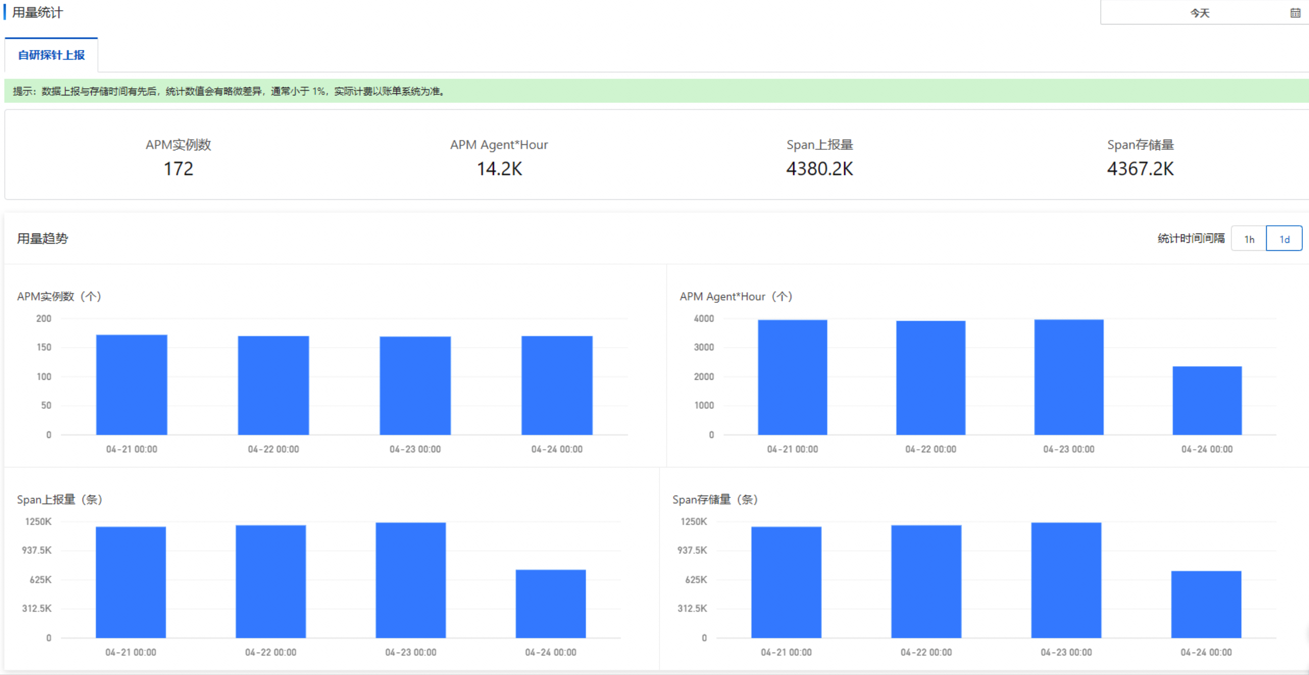
Task: Click the 用量统计 page title
Action: [x=37, y=12]
